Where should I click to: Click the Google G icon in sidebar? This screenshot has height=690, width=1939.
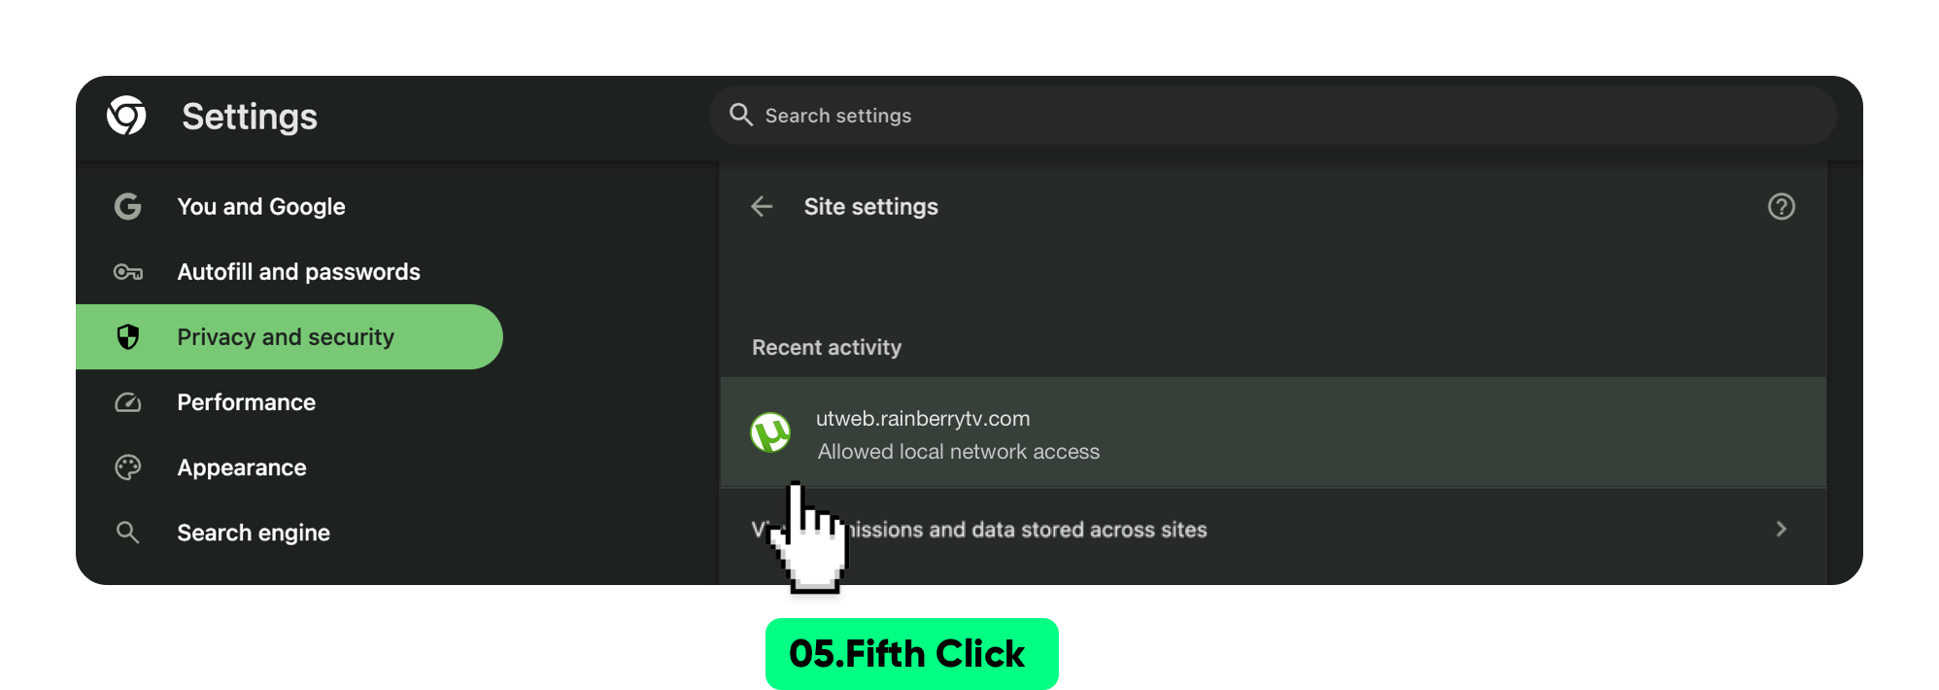[x=128, y=206]
